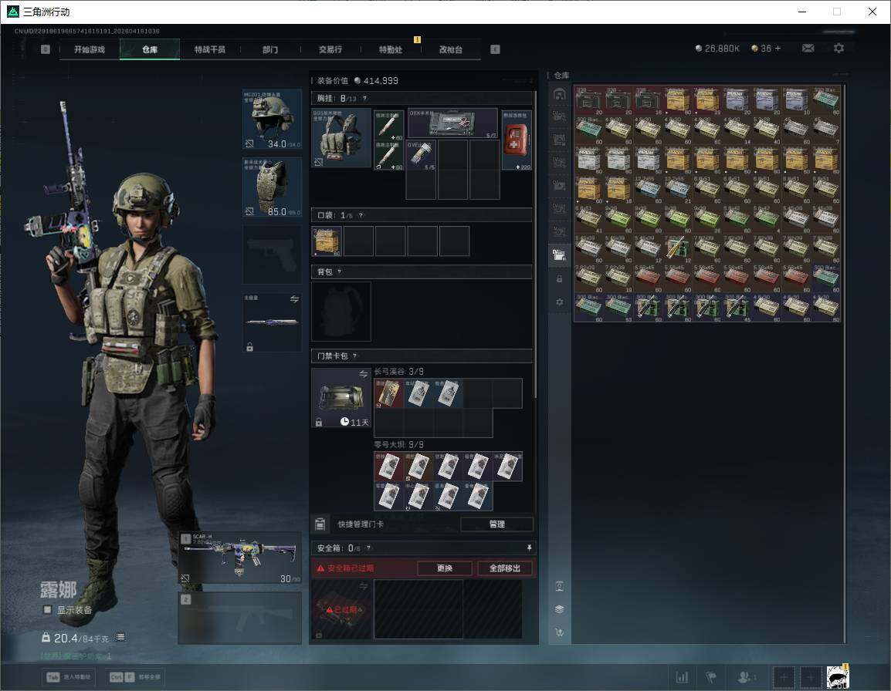891x691 pixels.
Task: Select the OEK surgical kit item
Action: coord(453,123)
